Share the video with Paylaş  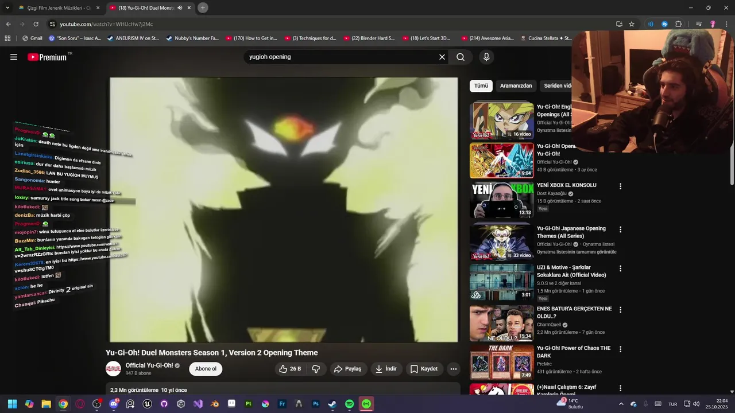tap(348, 369)
